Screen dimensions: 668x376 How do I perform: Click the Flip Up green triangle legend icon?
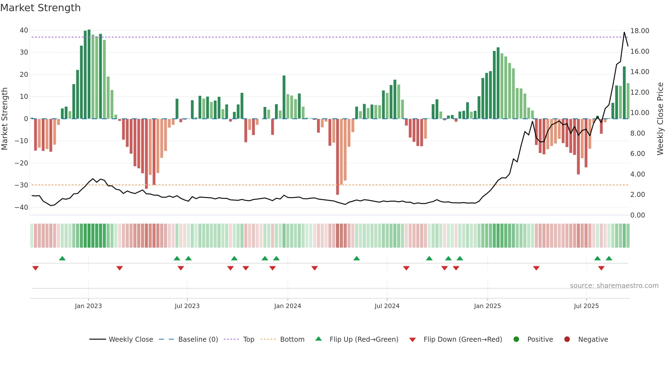tap(318, 339)
